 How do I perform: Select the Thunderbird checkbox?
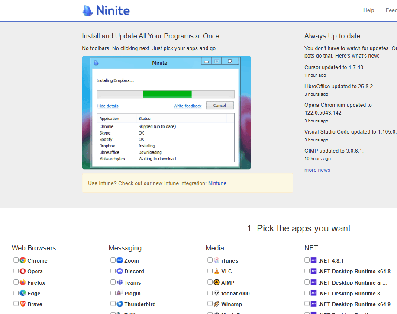tap(113, 304)
